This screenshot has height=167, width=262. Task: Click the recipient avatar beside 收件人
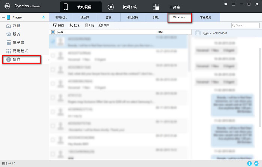point(198,33)
